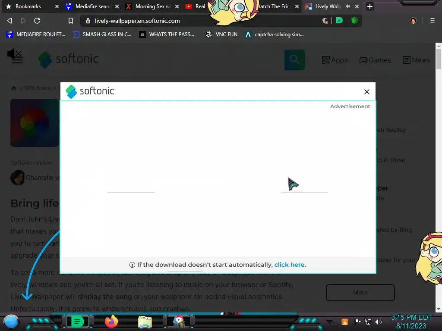Open File Explorer from the taskbar
This screenshot has height=331, width=442.
tap(145, 322)
